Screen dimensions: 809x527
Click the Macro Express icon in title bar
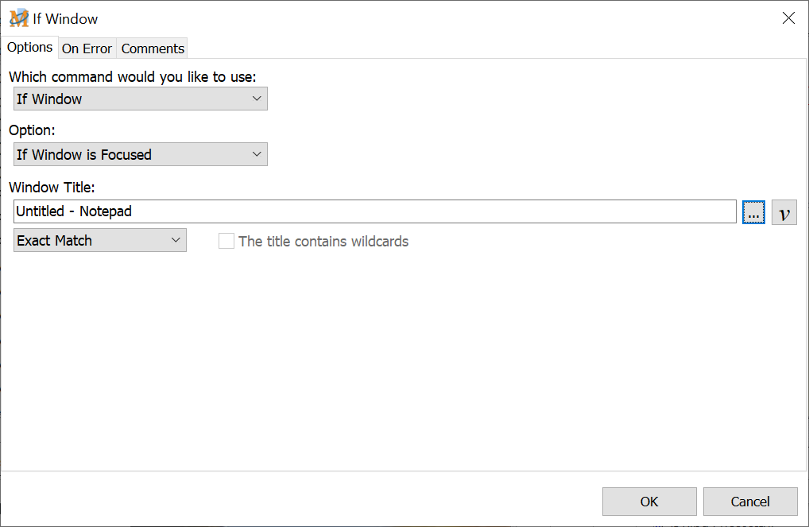[18, 18]
